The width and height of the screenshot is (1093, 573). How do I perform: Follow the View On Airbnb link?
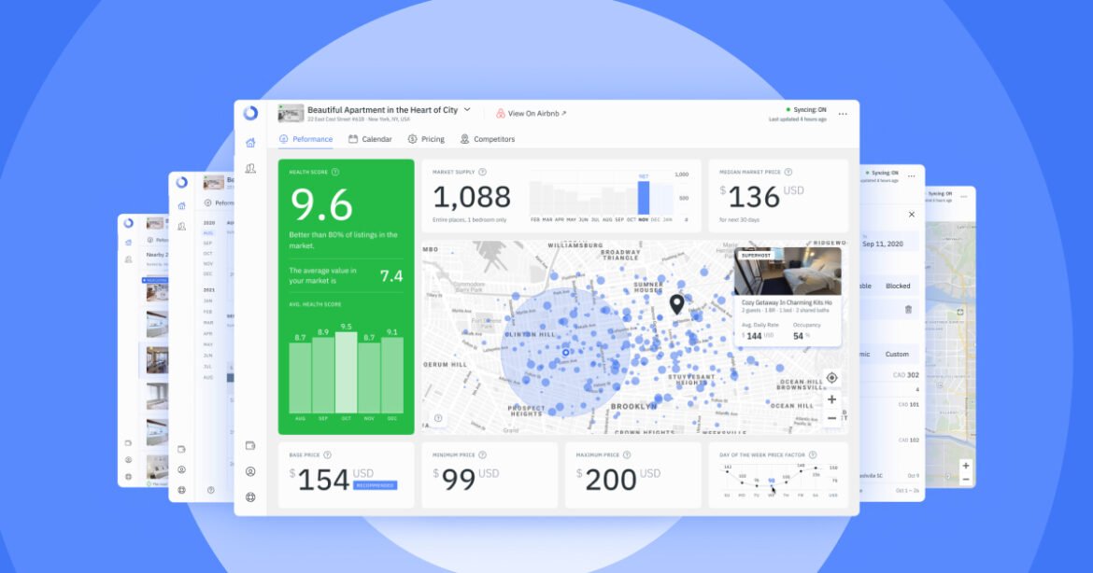[x=534, y=112]
